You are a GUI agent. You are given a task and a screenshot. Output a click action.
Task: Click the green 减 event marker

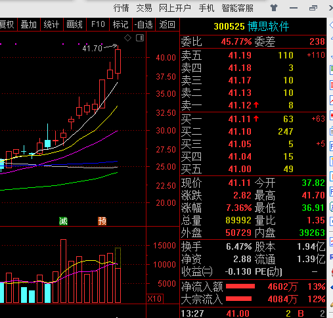63,221
